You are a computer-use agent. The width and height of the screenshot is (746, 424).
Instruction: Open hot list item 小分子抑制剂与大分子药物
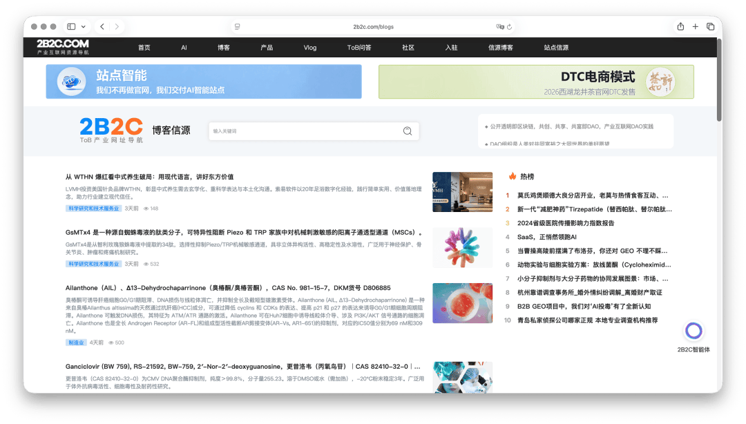pyautogui.click(x=593, y=278)
